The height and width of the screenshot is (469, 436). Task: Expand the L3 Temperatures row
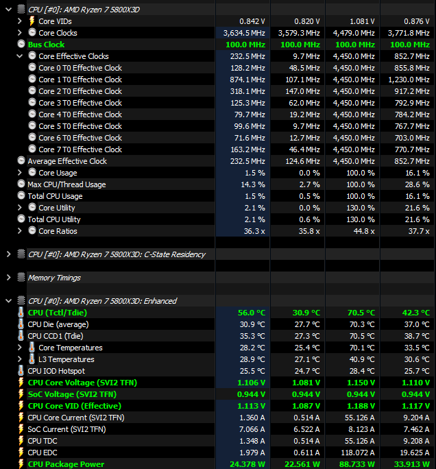pos(20,359)
